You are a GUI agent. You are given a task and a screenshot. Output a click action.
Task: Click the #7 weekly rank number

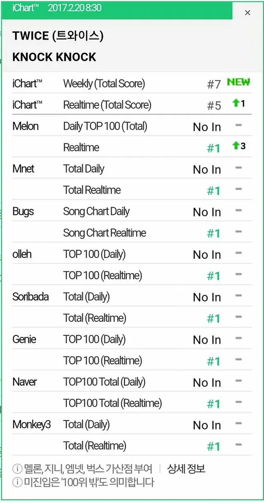point(214,85)
